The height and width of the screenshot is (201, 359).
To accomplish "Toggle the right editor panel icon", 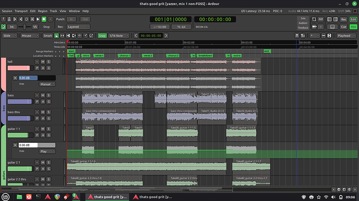I will 336,19.
